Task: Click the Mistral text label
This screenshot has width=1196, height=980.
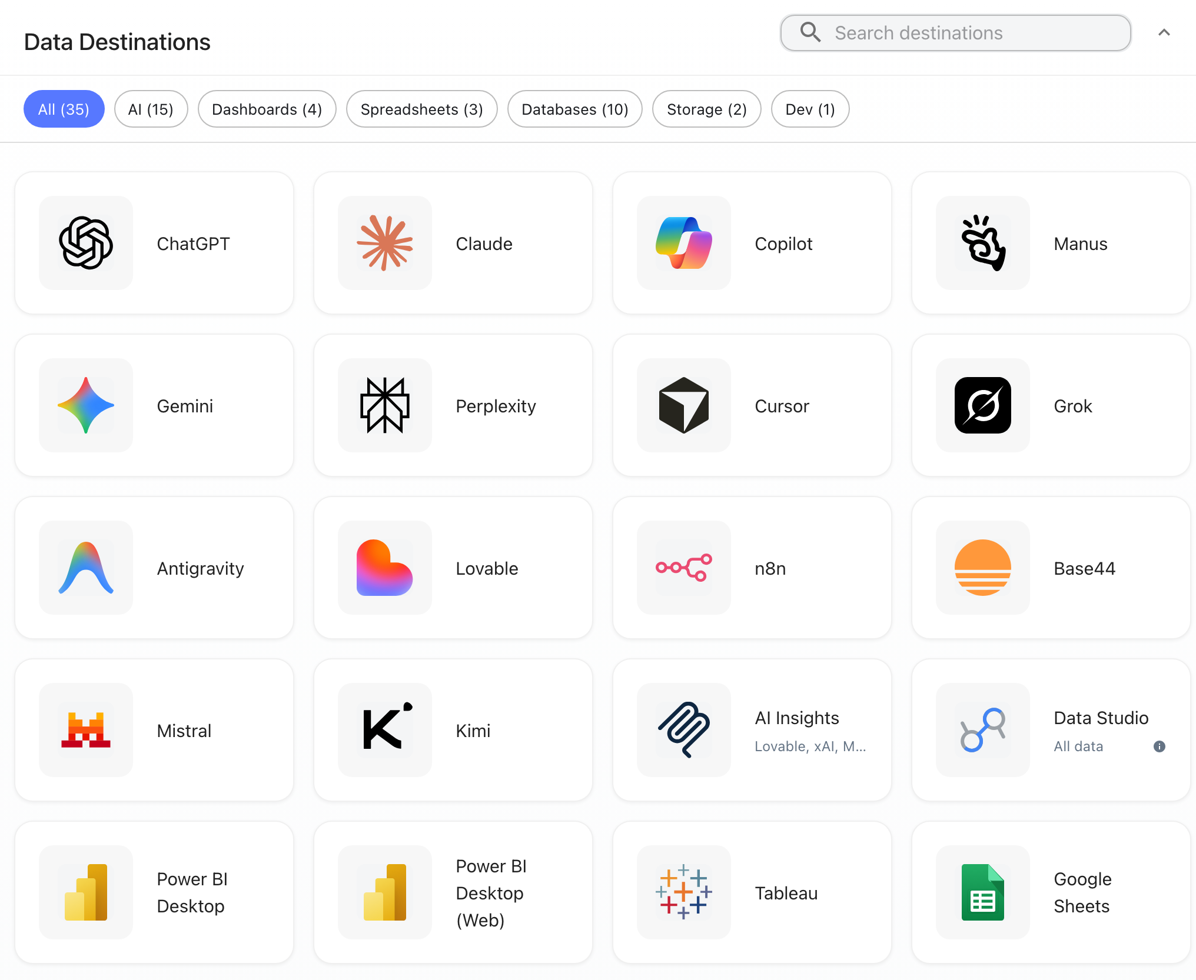Action: 184,731
